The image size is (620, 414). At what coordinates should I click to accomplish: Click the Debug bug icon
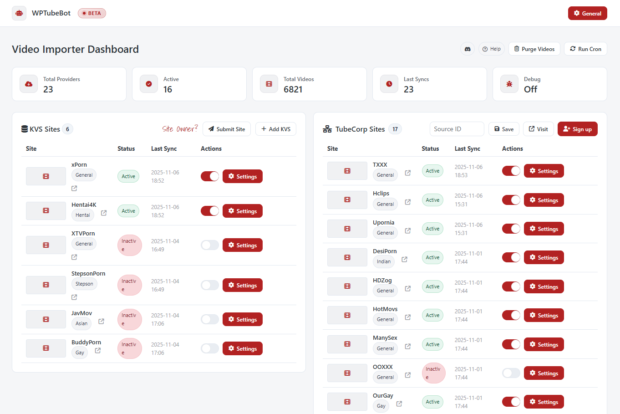click(x=509, y=84)
